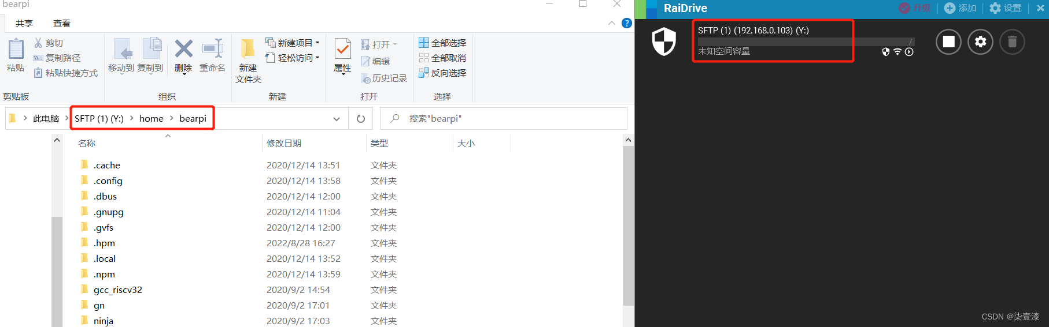This screenshot has height=327, width=1049.
Task: Switch to the View ribbon tab
Action: (x=62, y=23)
